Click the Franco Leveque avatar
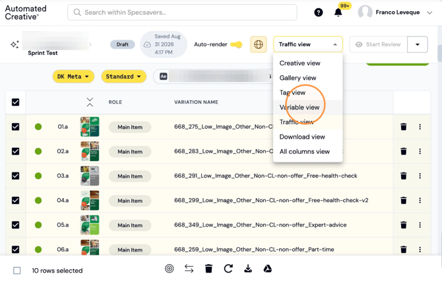 coord(365,13)
